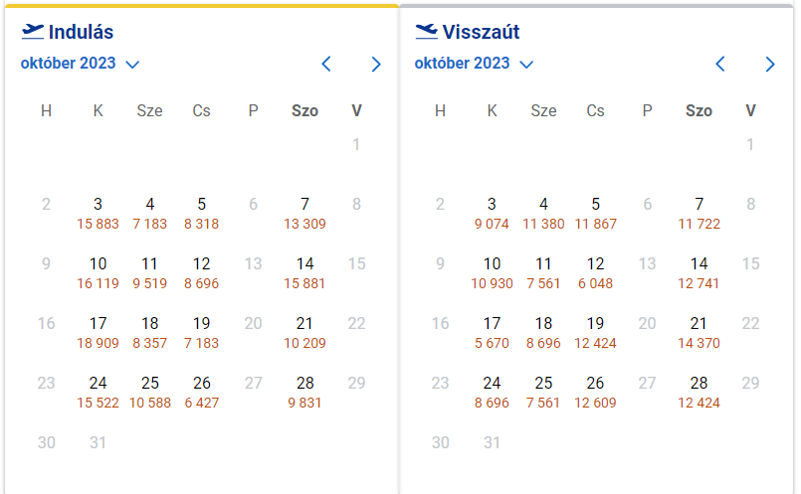This screenshot has width=801, height=494.
Task: Select return October 17 priced 5 670
Action: (492, 332)
